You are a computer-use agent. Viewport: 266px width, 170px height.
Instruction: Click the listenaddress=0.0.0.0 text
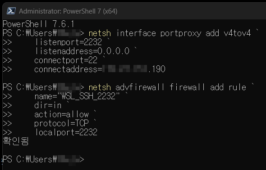tap(82, 51)
